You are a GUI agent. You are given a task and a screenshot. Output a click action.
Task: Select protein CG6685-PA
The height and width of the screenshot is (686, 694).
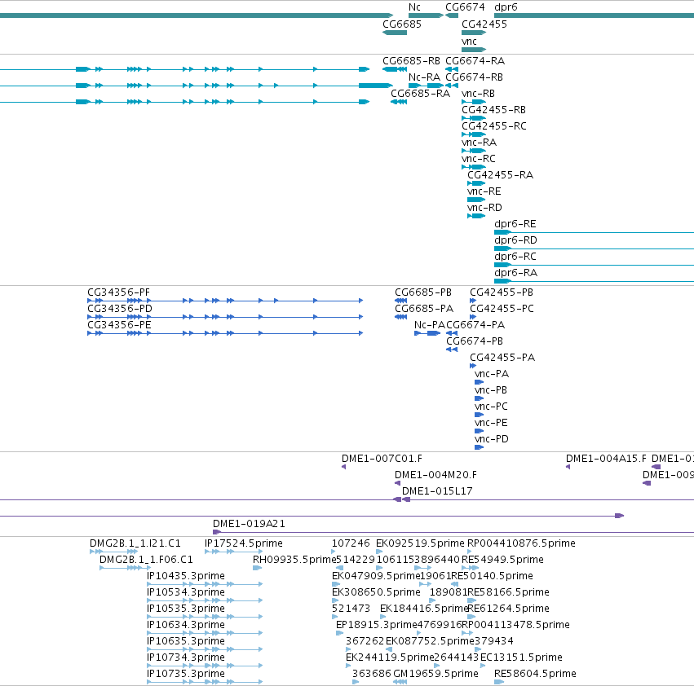[424, 308]
